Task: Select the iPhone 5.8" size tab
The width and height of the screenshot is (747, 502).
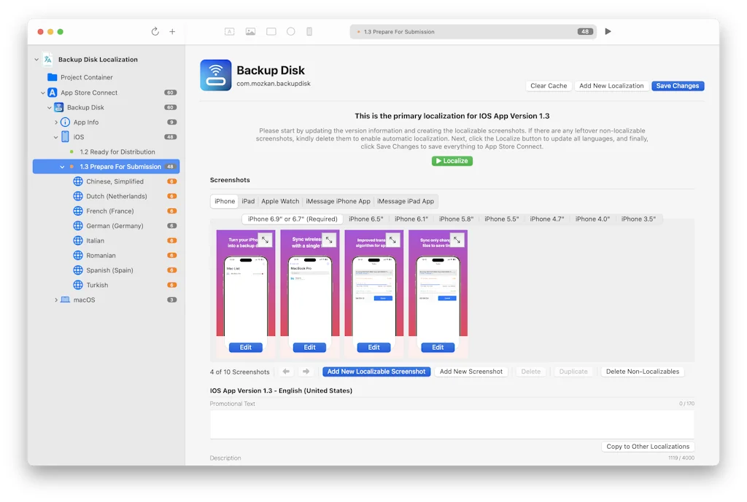Action: point(456,219)
